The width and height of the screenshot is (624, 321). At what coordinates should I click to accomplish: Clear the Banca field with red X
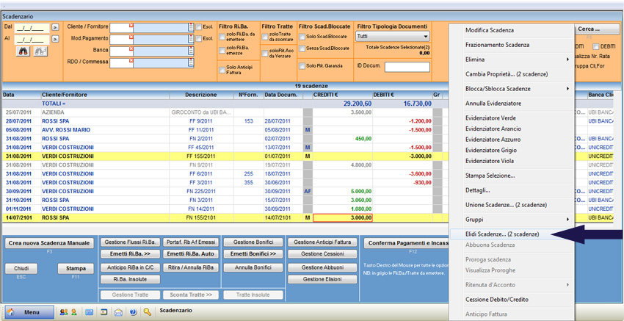coord(132,47)
